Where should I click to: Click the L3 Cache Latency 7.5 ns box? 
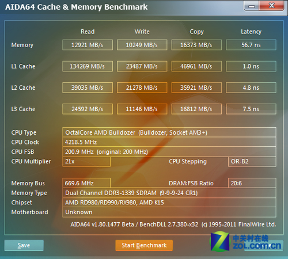point(251,109)
